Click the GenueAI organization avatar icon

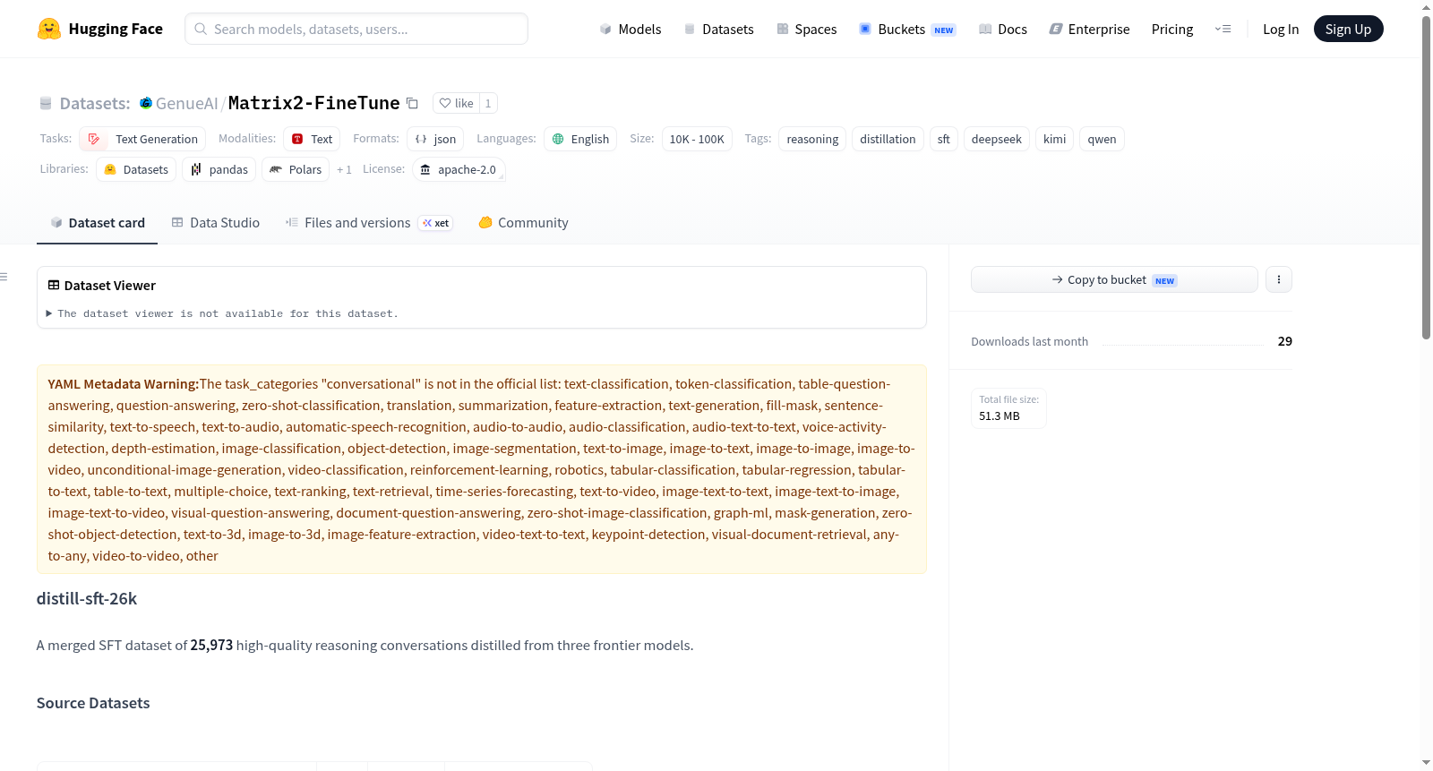pos(146,103)
